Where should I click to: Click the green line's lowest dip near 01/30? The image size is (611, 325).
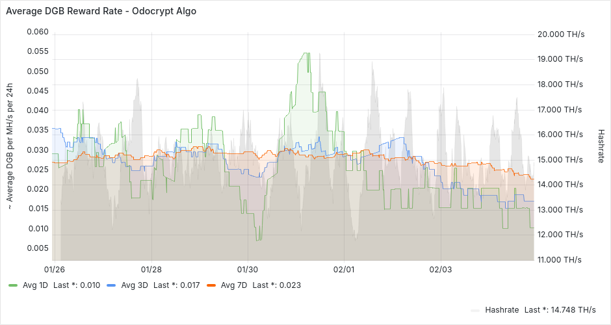click(x=258, y=240)
